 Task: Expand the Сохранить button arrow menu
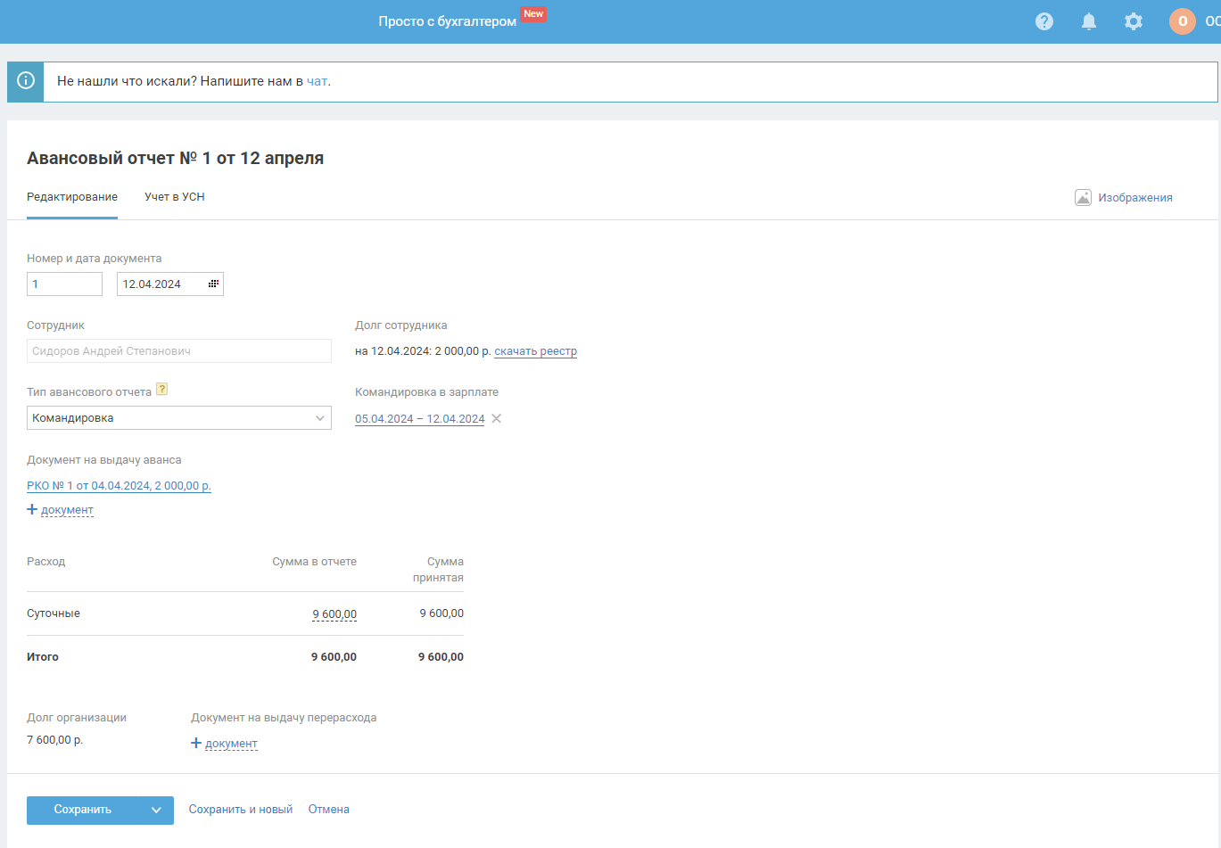point(156,810)
